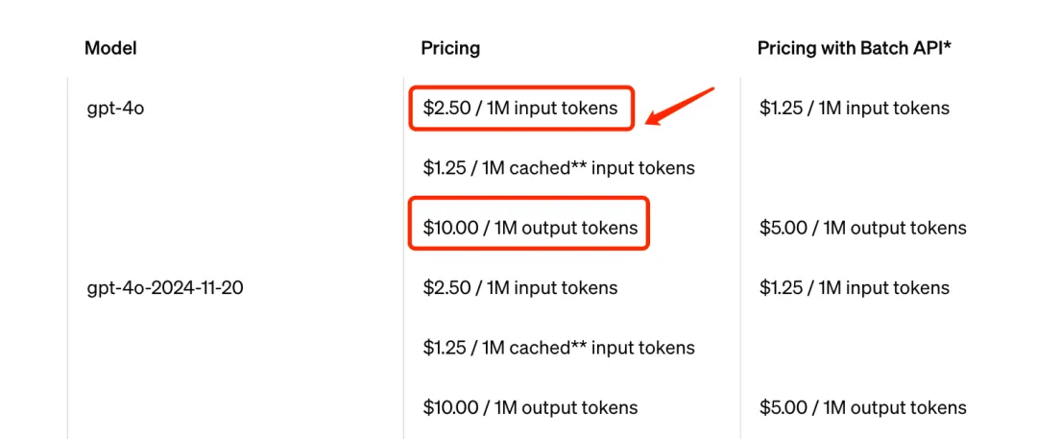Screen dimensions: 1037x439
Task: Click gpt-4o-2024-11-20's Batch API $5.00 output price
Action: click(x=863, y=407)
